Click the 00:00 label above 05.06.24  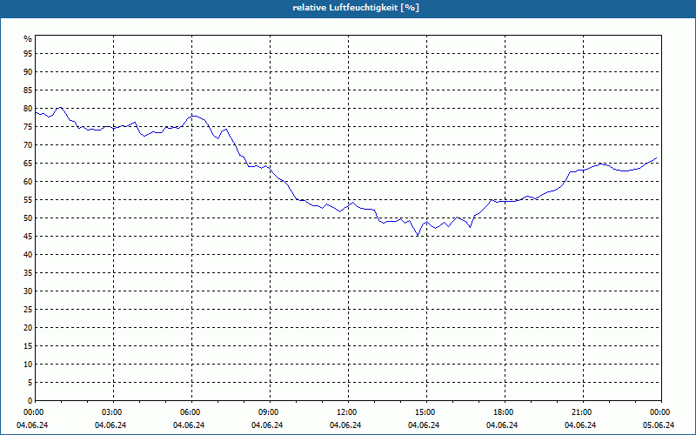click(x=660, y=412)
